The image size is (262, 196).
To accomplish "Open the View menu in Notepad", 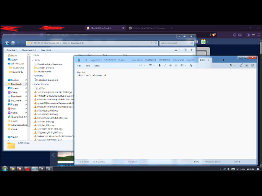I will (97, 66).
